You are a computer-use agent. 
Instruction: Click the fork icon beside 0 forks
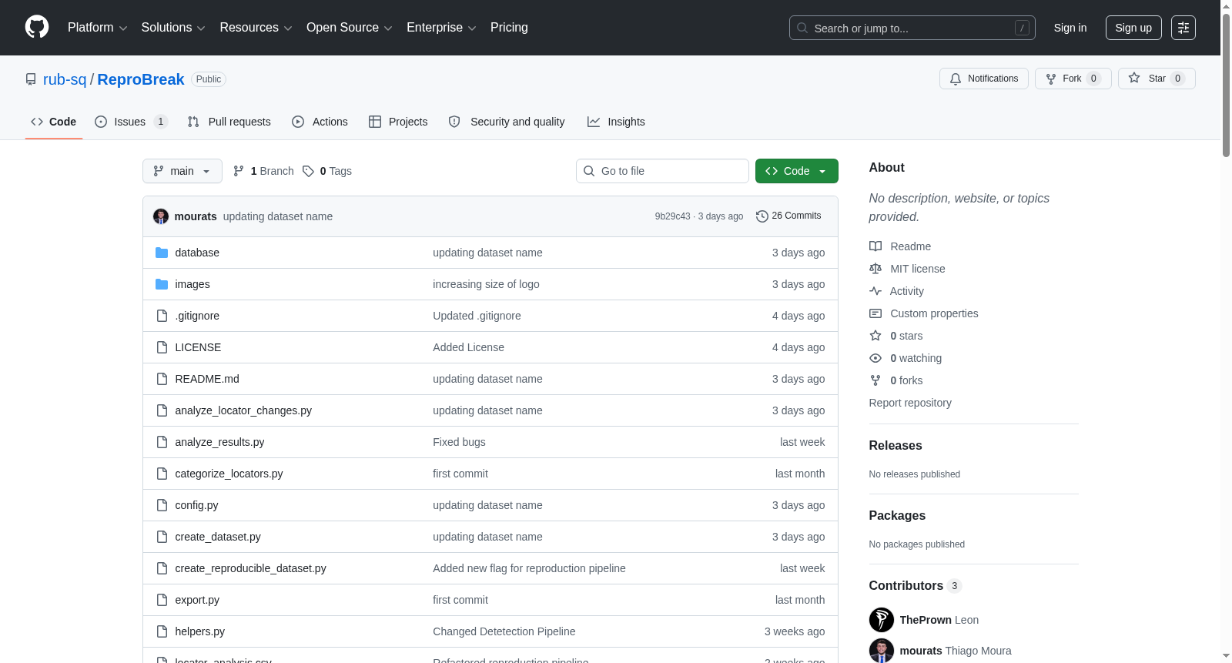pyautogui.click(x=875, y=380)
